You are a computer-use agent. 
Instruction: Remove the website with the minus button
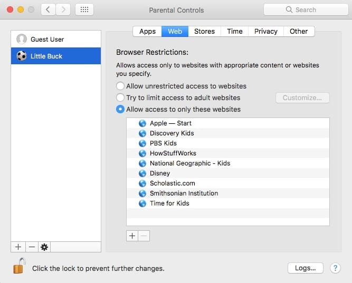(x=144, y=236)
